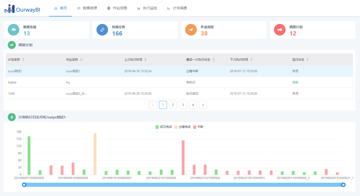Sort by 下次执行时间 column

[x=251, y=59]
